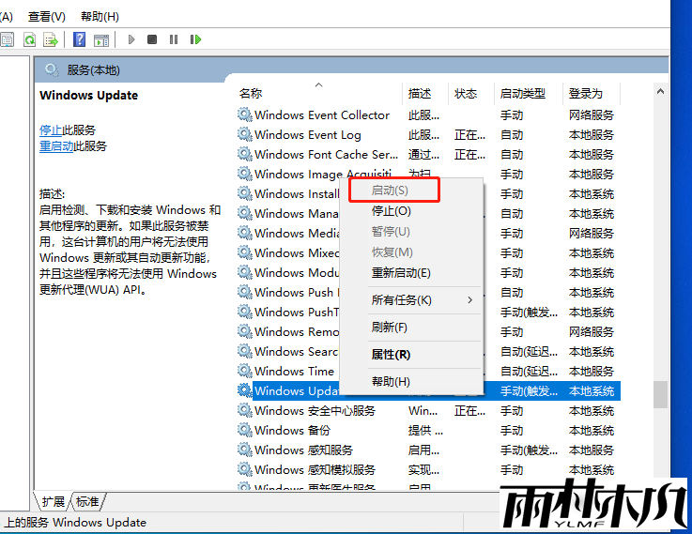The image size is (692, 534).
Task: Click the scrollbar up arrow of services list
Action: (x=660, y=92)
